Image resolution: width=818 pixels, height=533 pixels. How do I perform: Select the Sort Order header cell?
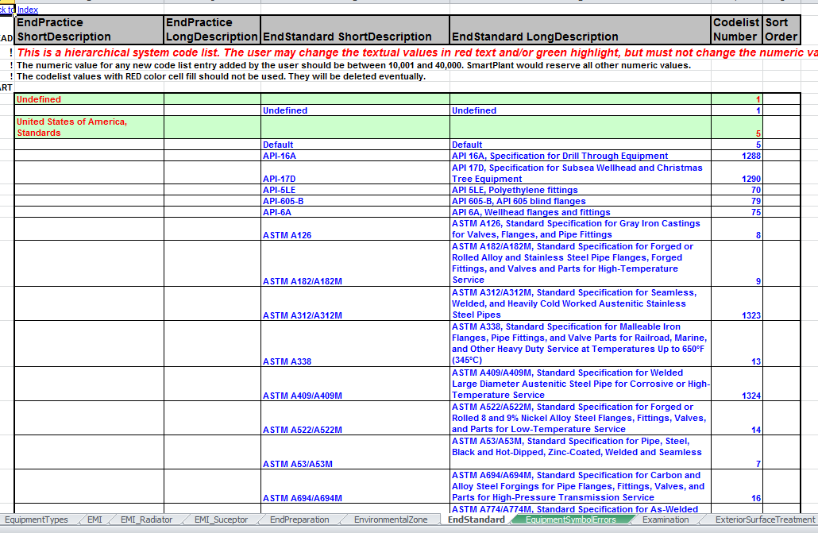[781, 29]
